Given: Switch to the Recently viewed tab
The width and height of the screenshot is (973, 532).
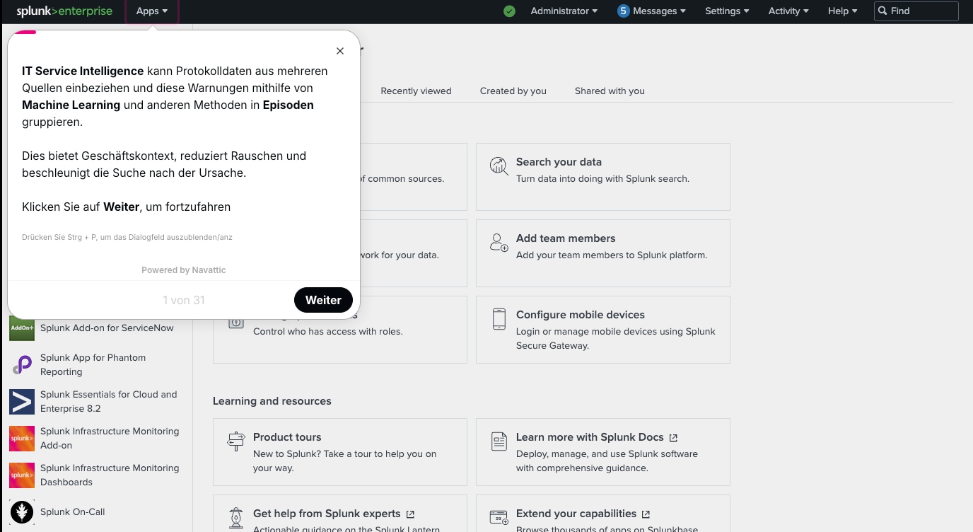Looking at the screenshot, I should pos(416,91).
